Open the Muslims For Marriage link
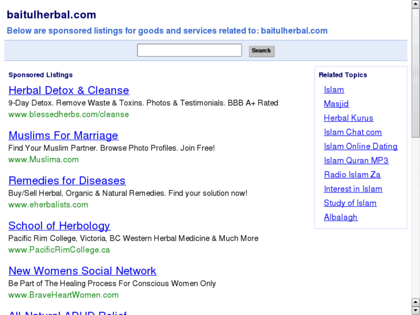The width and height of the screenshot is (420, 315). click(63, 136)
